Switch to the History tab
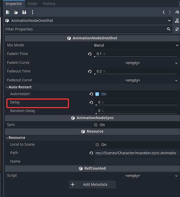180x197 pixels. (x=49, y=4)
